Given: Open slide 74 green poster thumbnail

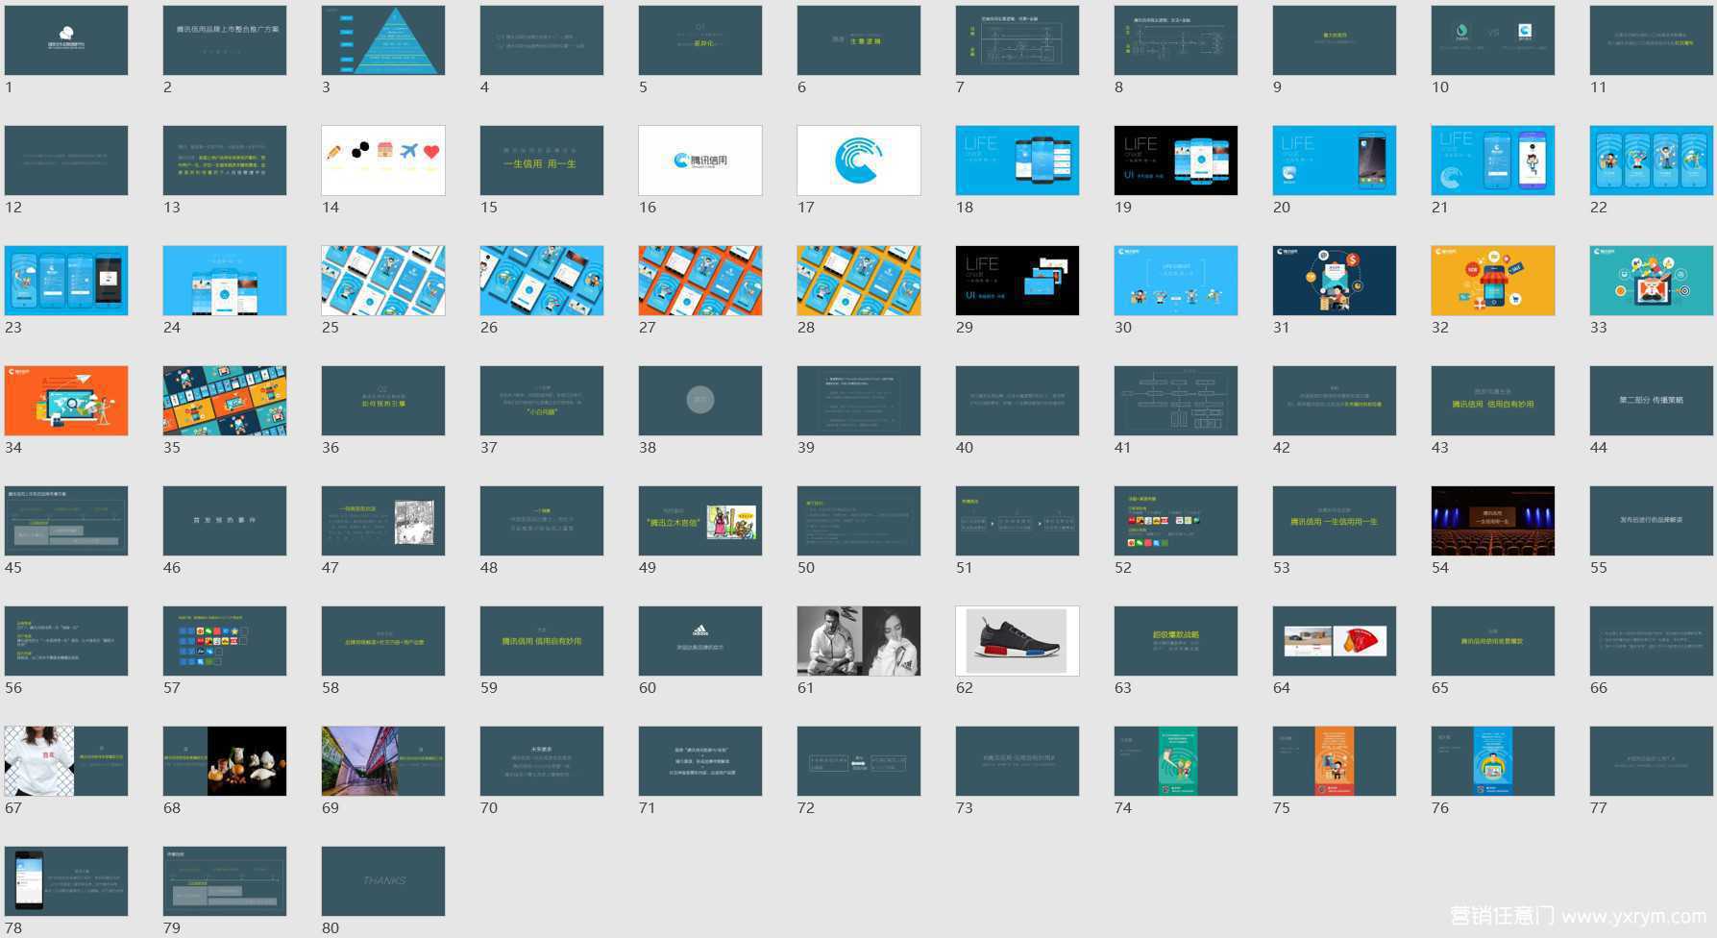Looking at the screenshot, I should tap(1176, 761).
